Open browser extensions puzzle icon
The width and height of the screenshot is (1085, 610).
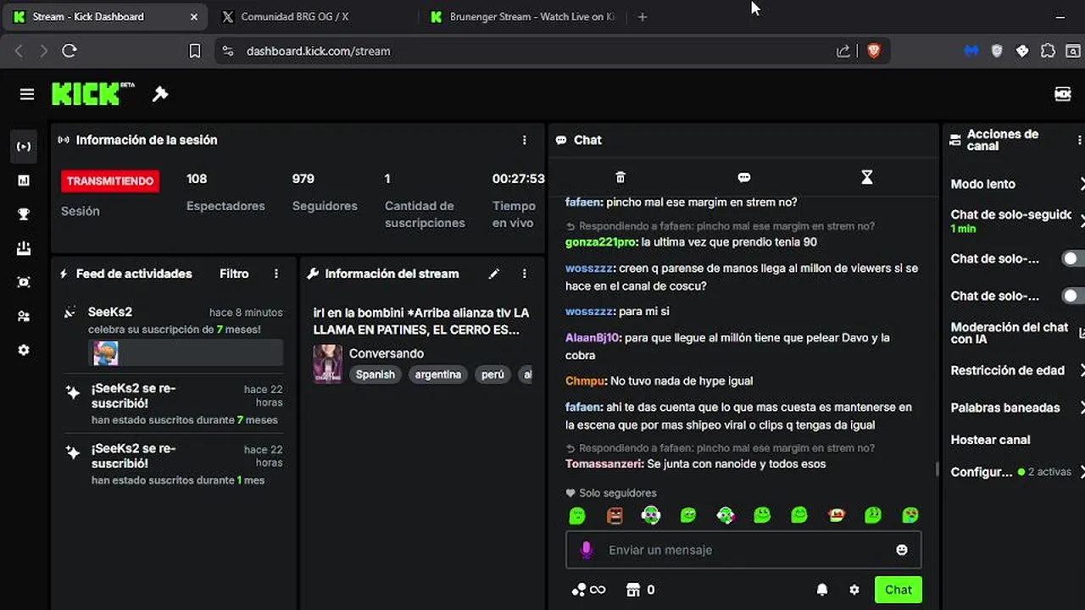click(x=1048, y=51)
